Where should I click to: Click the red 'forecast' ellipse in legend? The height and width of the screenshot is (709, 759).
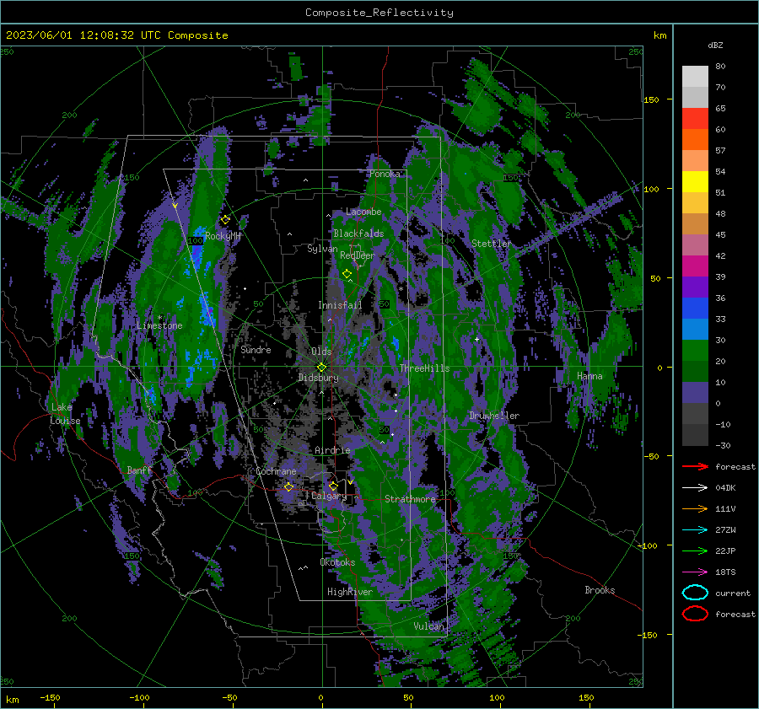pyautogui.click(x=695, y=614)
